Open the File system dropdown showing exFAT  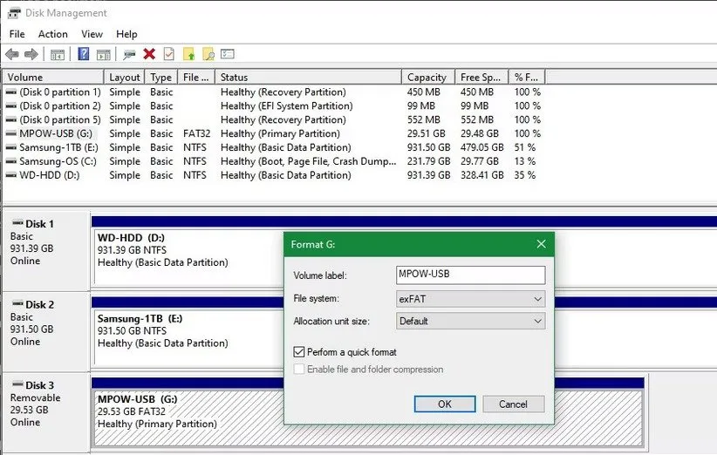pyautogui.click(x=470, y=299)
